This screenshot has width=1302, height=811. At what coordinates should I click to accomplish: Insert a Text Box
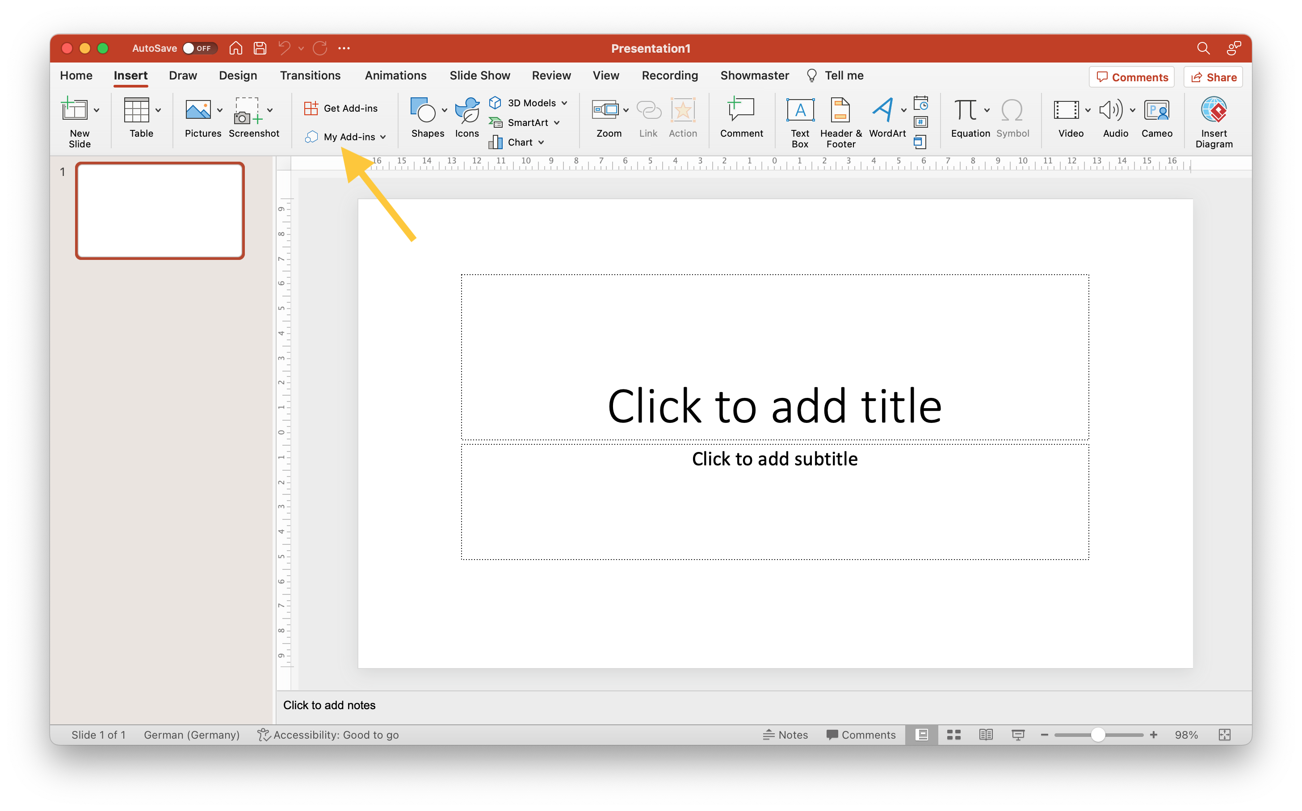point(800,110)
